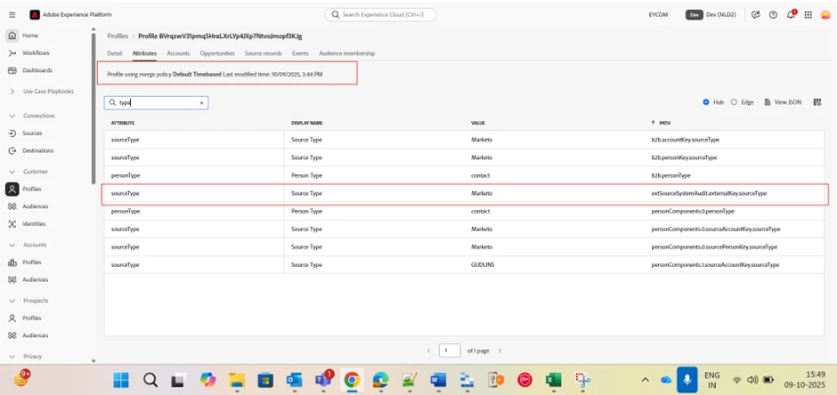Open the Windows Start menu

[x=120, y=380]
